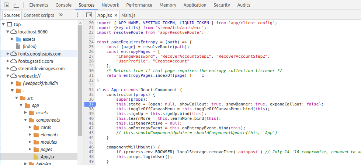The height and width of the screenshot is (165, 361).
Task: Add breakpoint at line number 24
Action: pyautogui.click(x=91, y=42)
